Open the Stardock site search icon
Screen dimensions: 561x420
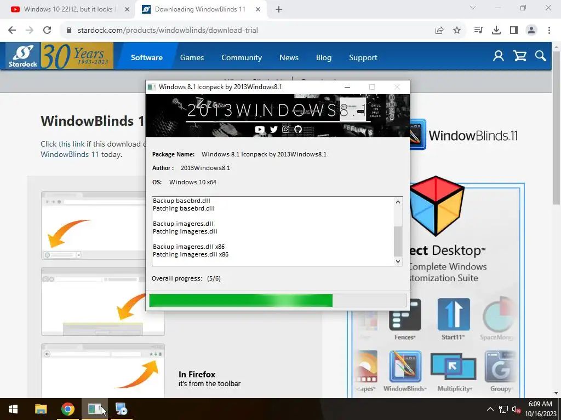pyautogui.click(x=541, y=56)
